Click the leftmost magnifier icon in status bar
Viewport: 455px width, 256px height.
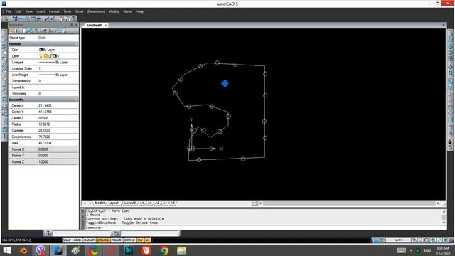click(x=420, y=240)
